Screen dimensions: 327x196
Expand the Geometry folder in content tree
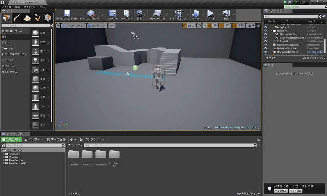point(4,154)
